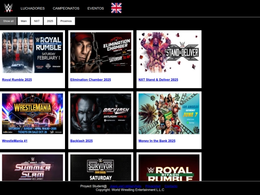The image size is (260, 195).
Task: Click the Stand & Deliver poster image
Action: tap(169, 52)
